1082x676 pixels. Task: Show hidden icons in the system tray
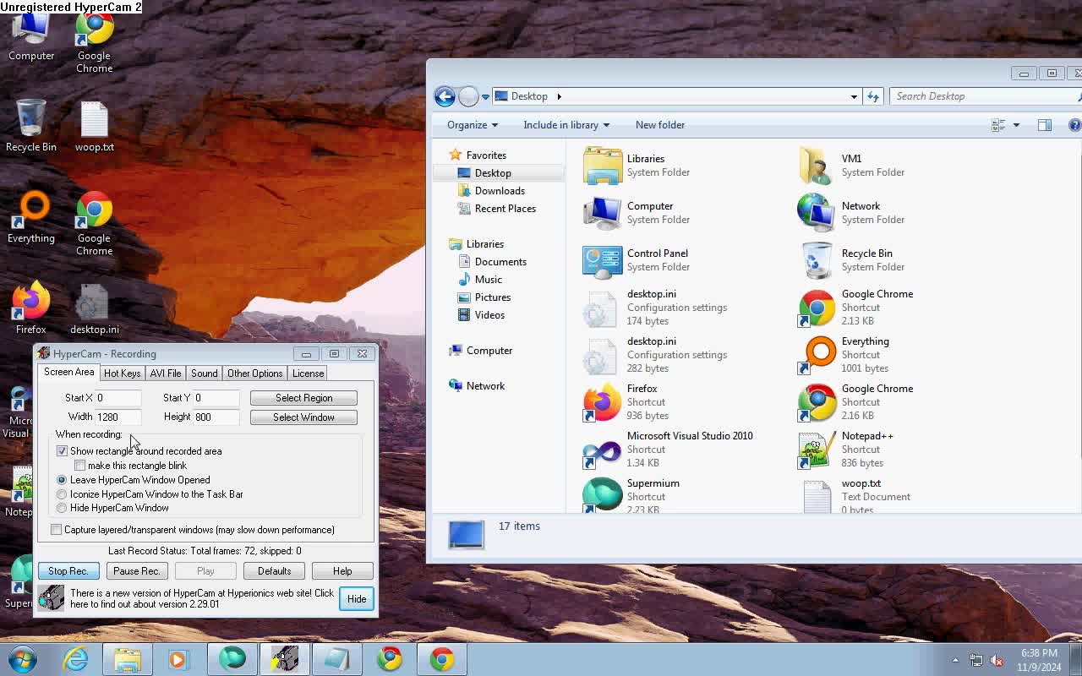tap(955, 660)
